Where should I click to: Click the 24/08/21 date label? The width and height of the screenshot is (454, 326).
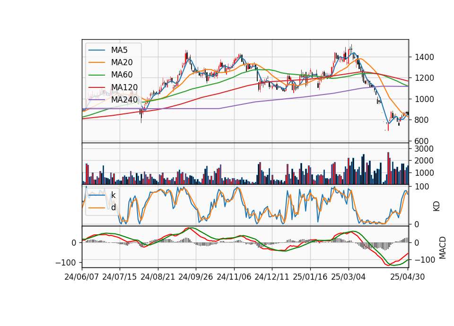pyautogui.click(x=158, y=277)
